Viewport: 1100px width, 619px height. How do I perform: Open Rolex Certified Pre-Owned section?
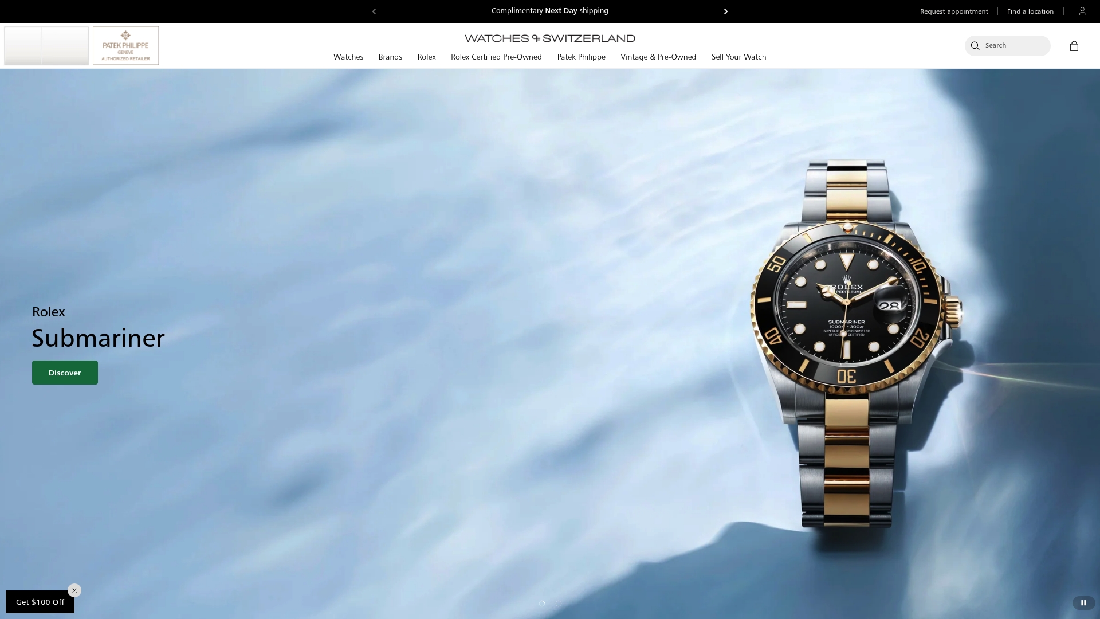[496, 57]
